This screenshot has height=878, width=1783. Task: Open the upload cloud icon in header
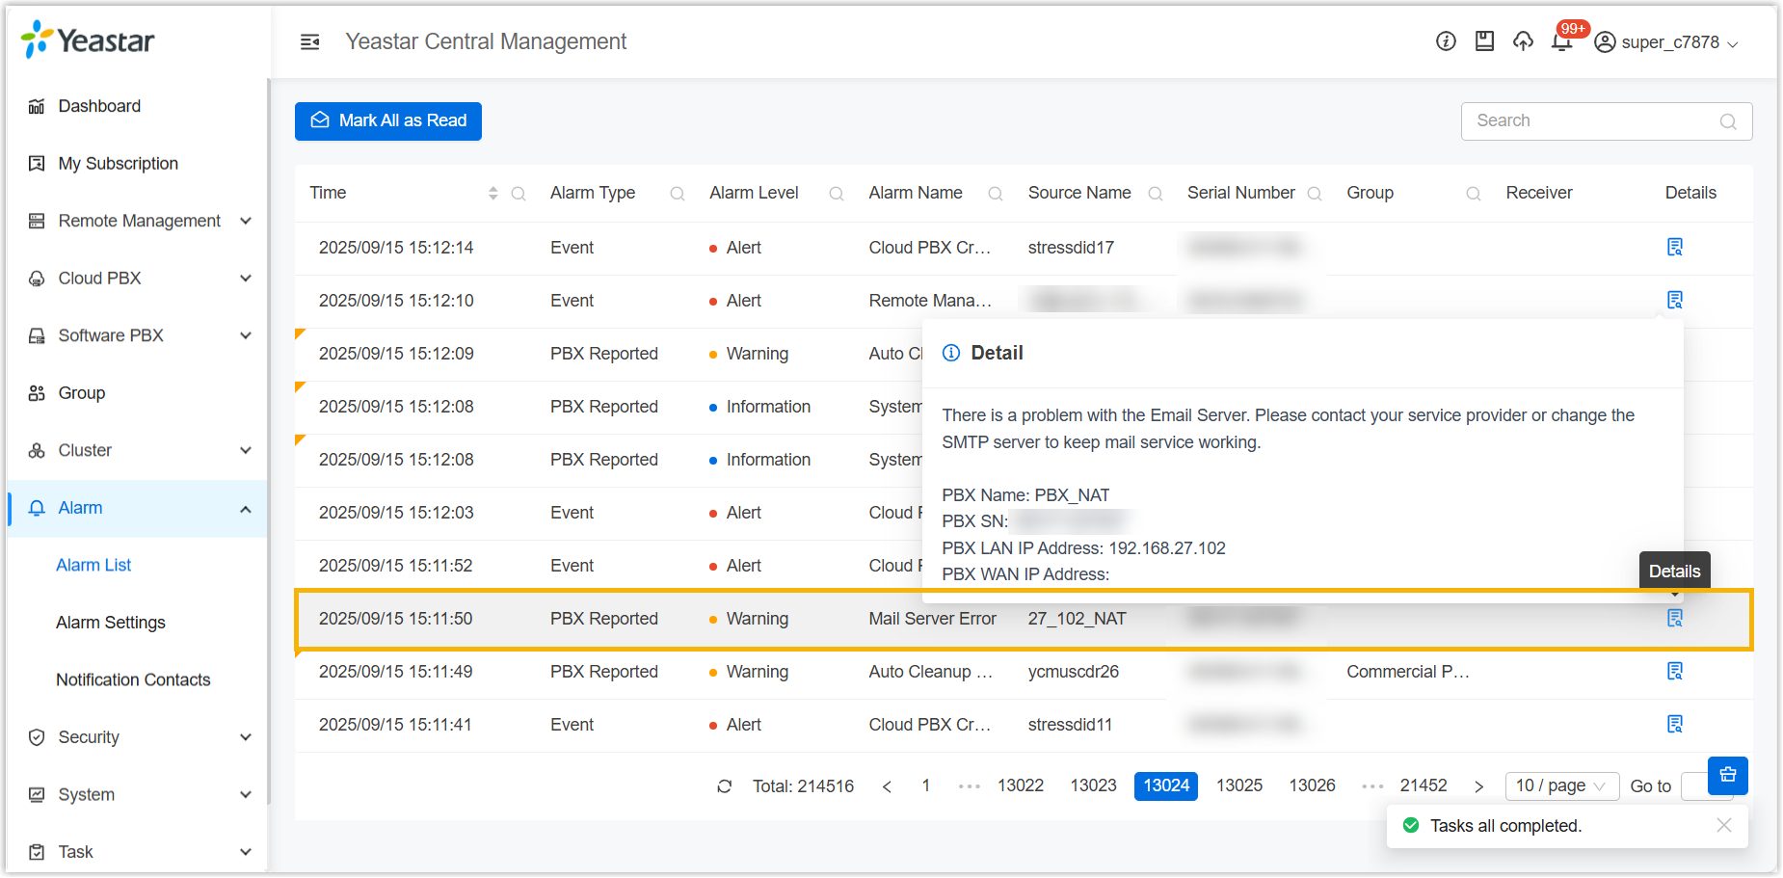(x=1523, y=41)
